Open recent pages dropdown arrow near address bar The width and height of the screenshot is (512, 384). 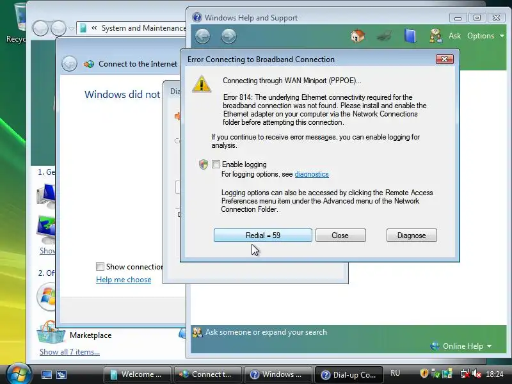[71, 28]
